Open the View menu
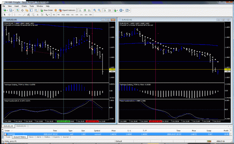The image size is (234, 144). click(x=10, y=6)
